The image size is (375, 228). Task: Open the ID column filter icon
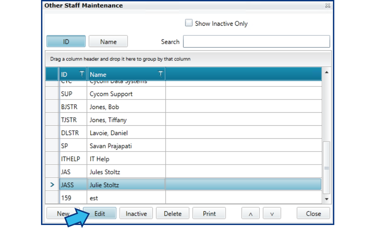point(82,74)
